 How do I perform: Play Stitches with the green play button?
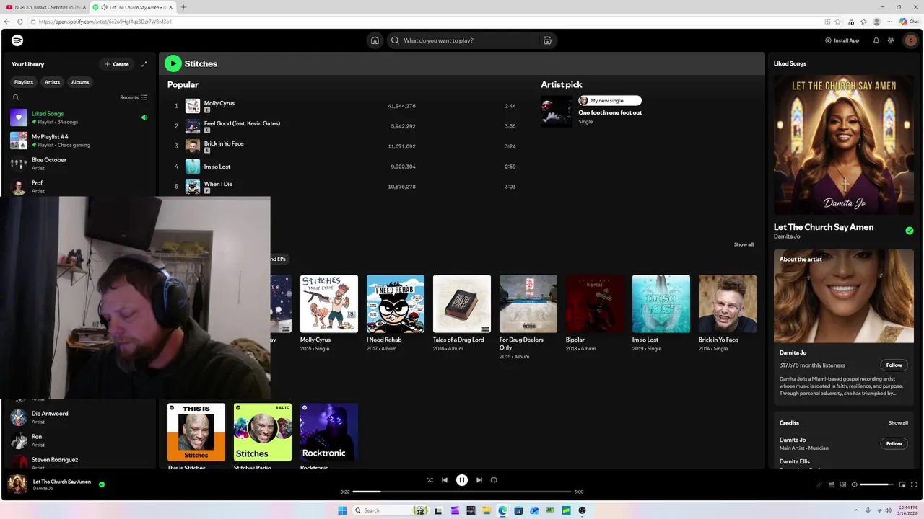coord(173,63)
